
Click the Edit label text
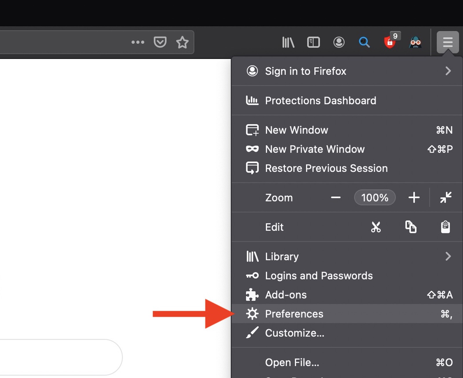click(274, 227)
